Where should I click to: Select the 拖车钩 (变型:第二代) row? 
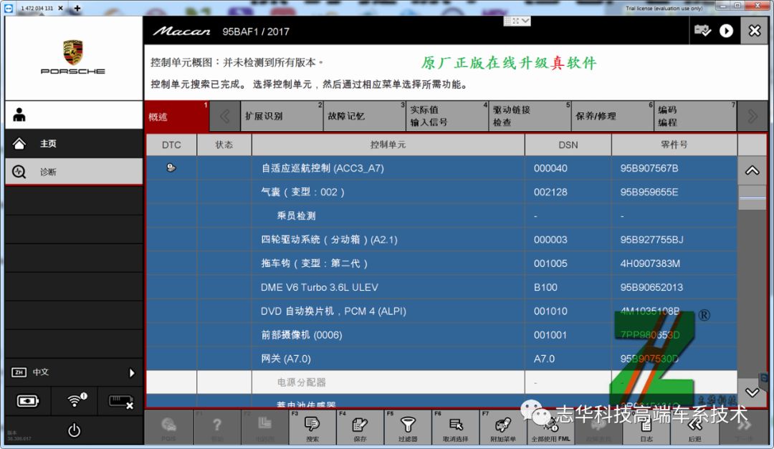coord(441,264)
